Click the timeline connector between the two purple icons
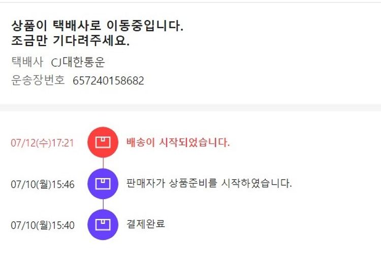Image resolution: width=381 pixels, height=259 pixels. coord(103,204)
